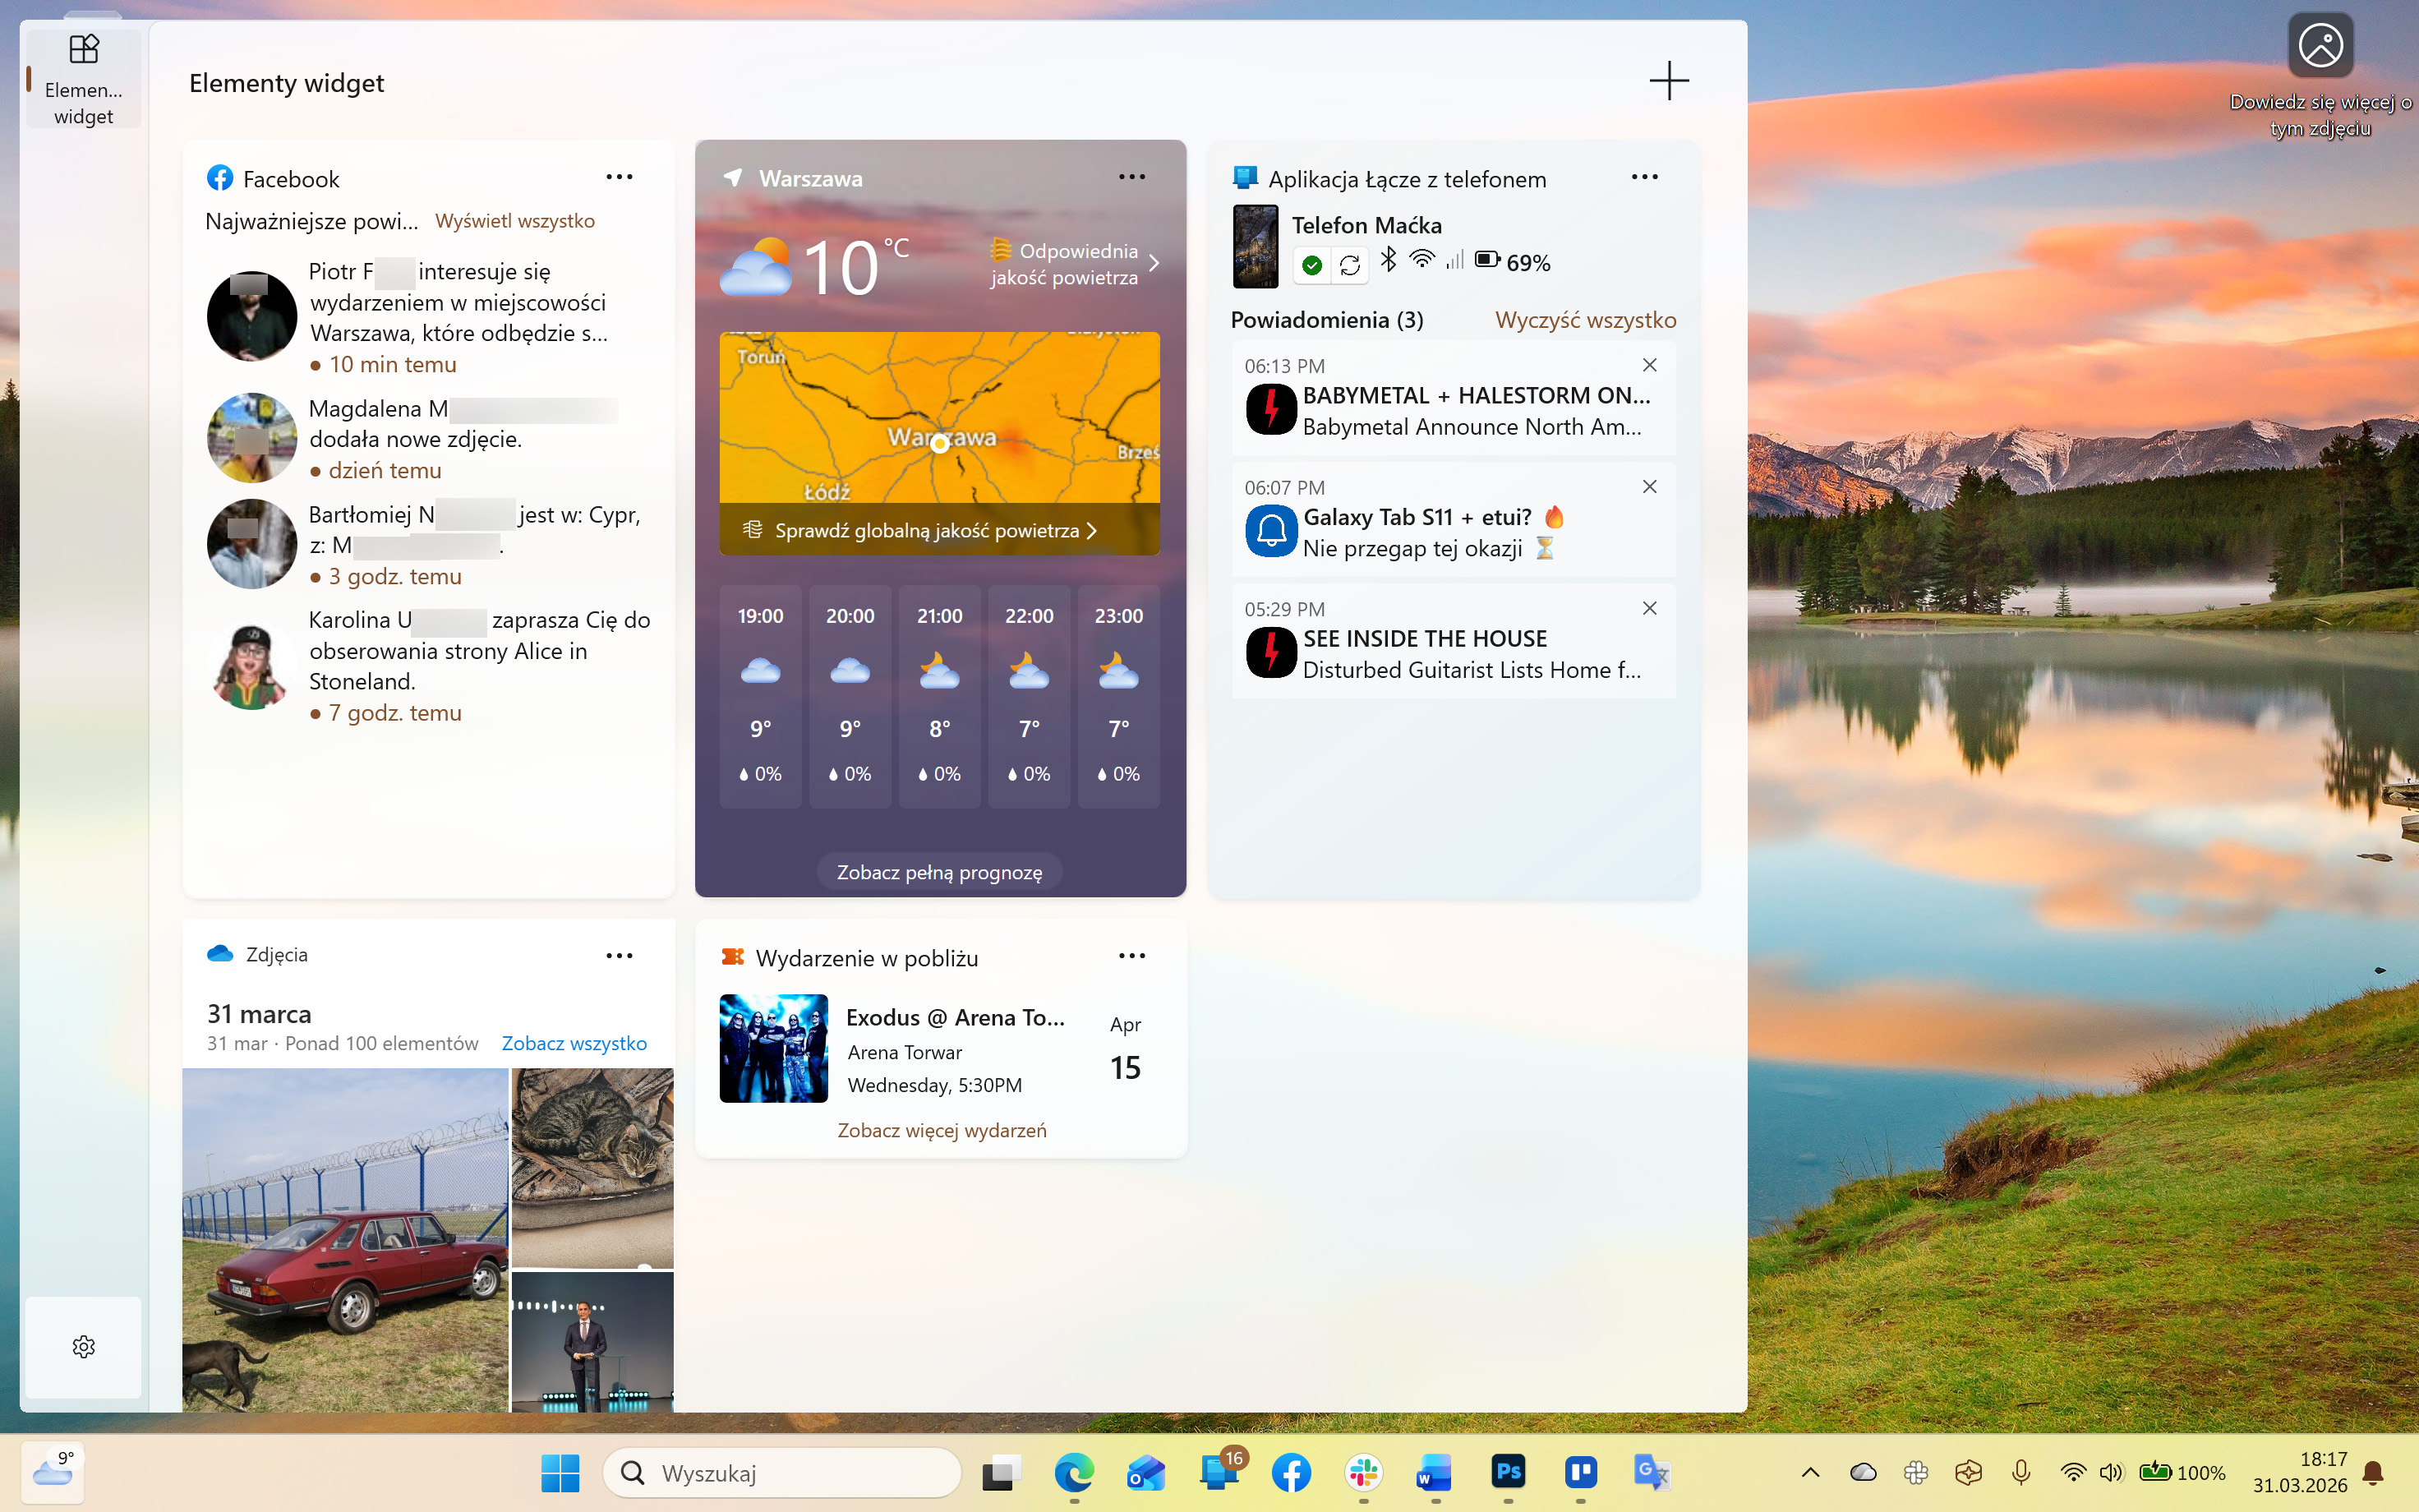Image resolution: width=2419 pixels, height=1512 pixels.
Task: Open widget settings gear icon
Action: 84,1346
